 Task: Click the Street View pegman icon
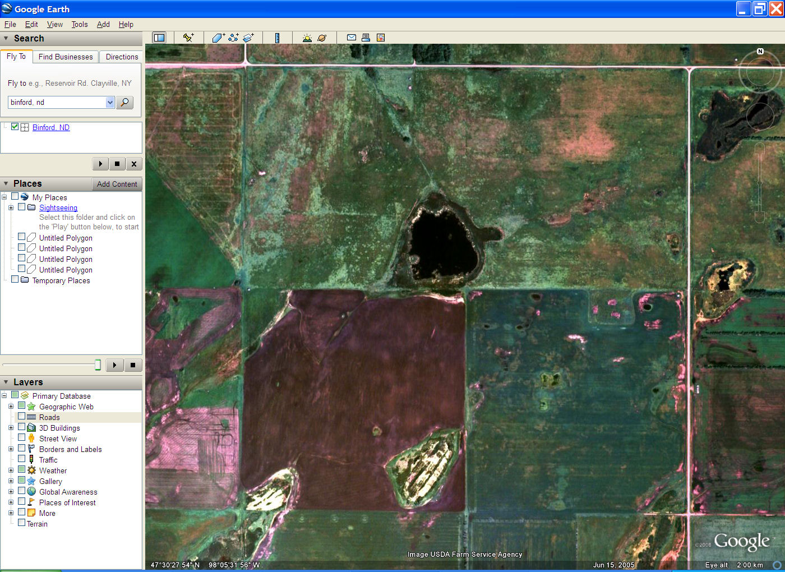point(31,439)
